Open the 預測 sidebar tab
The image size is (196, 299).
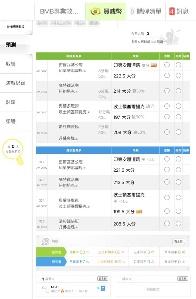coord(11,45)
